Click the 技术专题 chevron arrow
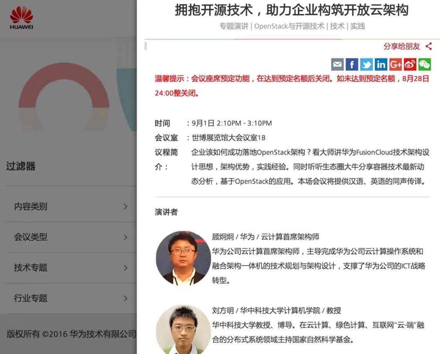The height and width of the screenshot is (354, 446). [x=125, y=268]
